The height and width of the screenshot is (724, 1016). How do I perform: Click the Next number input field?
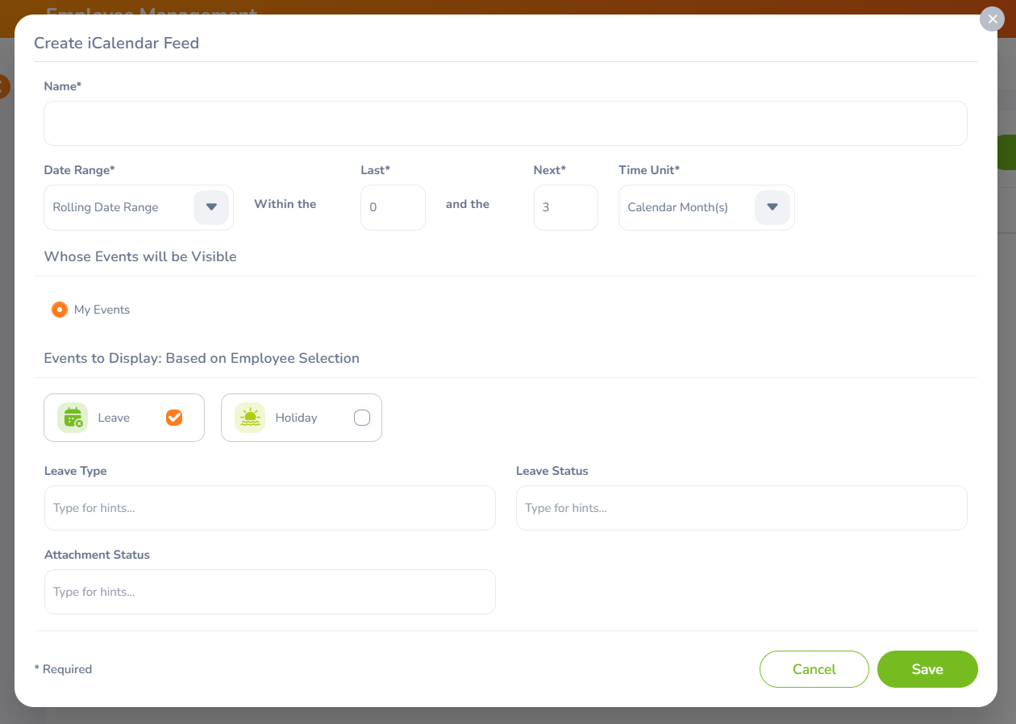565,207
